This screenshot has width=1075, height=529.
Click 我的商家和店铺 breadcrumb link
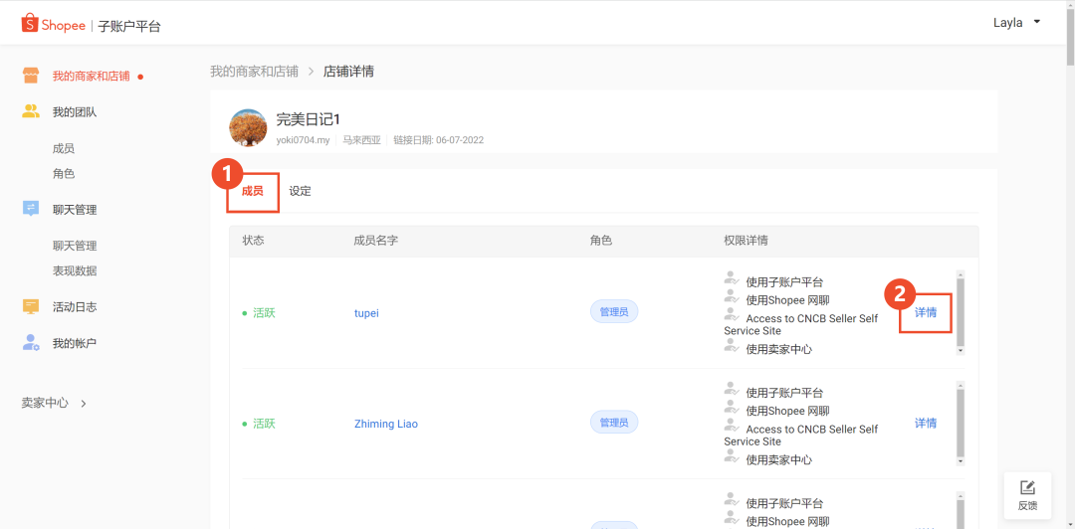[x=254, y=72]
